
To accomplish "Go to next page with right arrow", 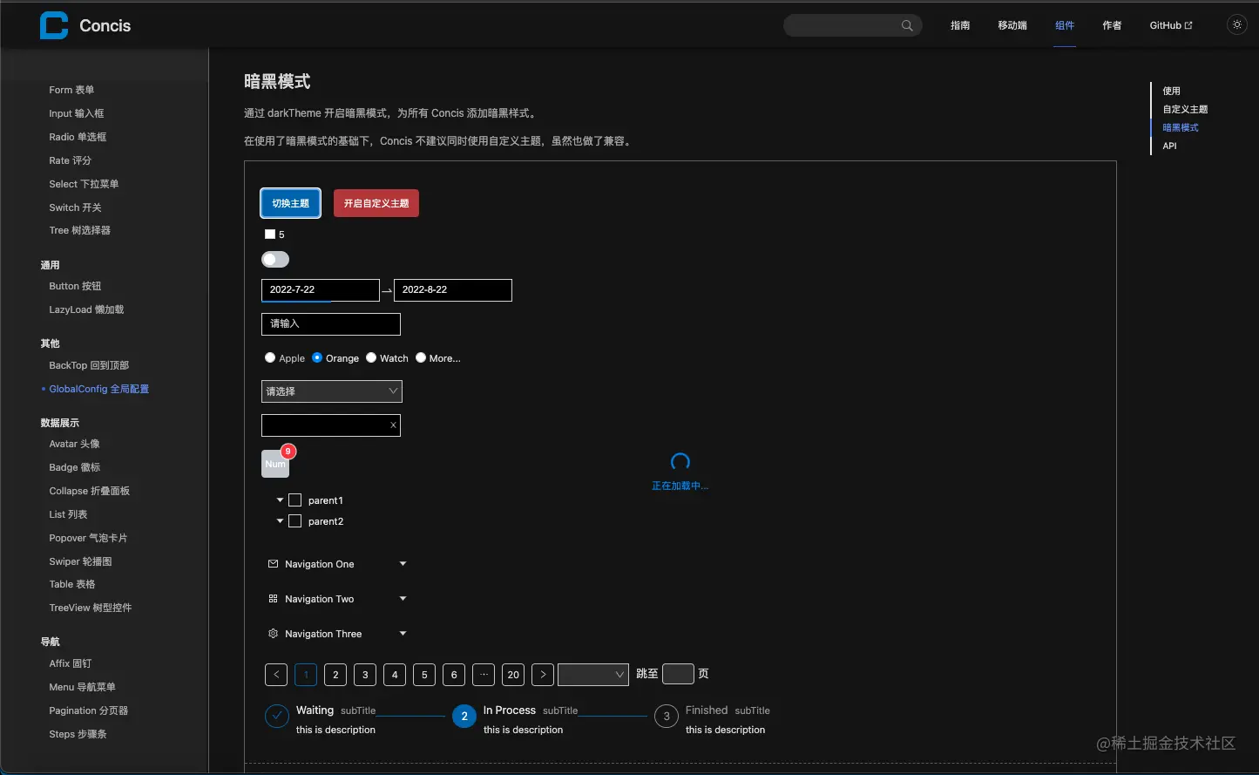I will point(543,675).
